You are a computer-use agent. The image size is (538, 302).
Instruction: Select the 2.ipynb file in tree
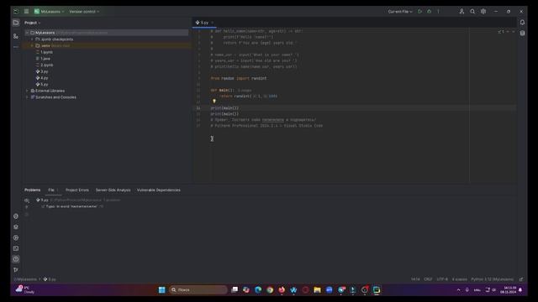pos(45,65)
